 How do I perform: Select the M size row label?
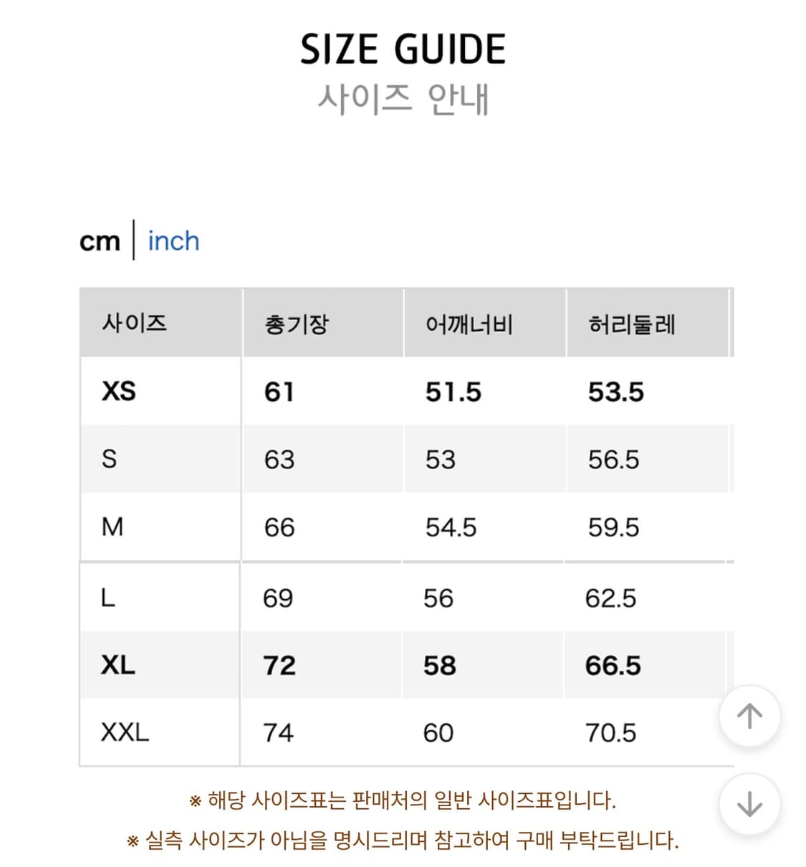[x=112, y=528]
